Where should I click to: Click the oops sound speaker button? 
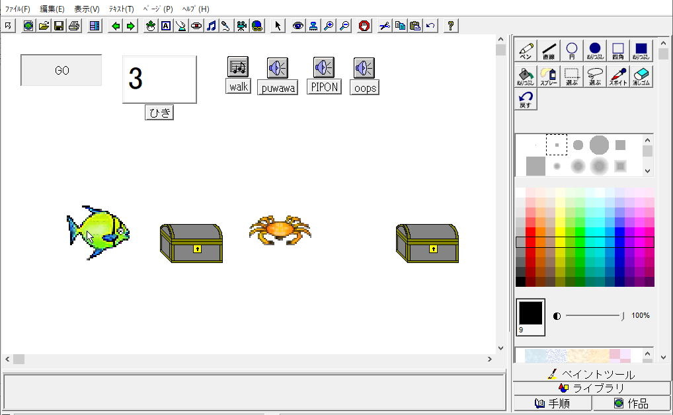coord(364,68)
